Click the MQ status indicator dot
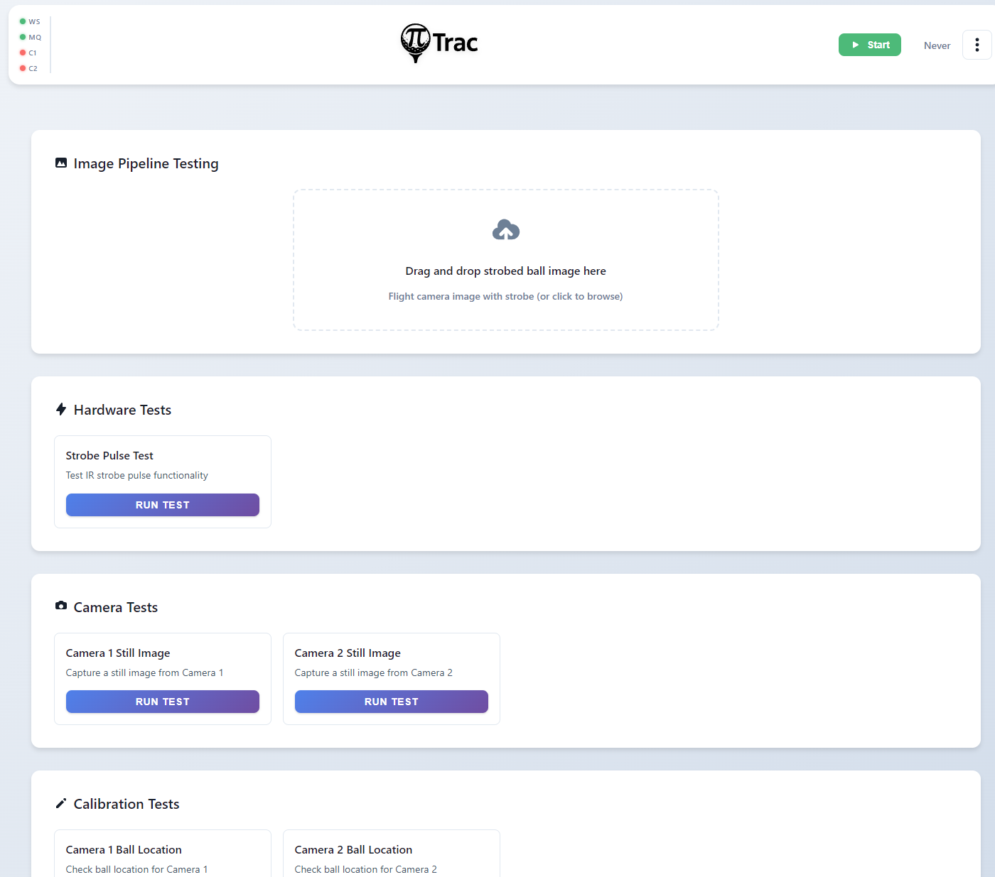 click(x=23, y=37)
